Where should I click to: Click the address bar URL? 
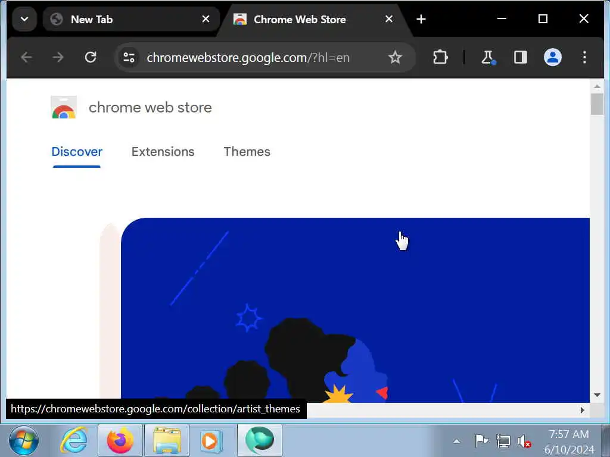click(248, 58)
